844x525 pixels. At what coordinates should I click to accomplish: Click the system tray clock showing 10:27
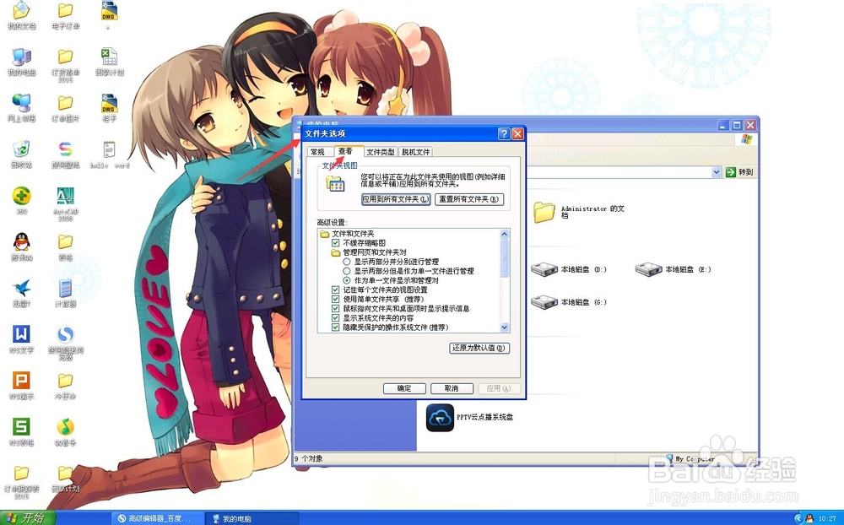coord(827,518)
